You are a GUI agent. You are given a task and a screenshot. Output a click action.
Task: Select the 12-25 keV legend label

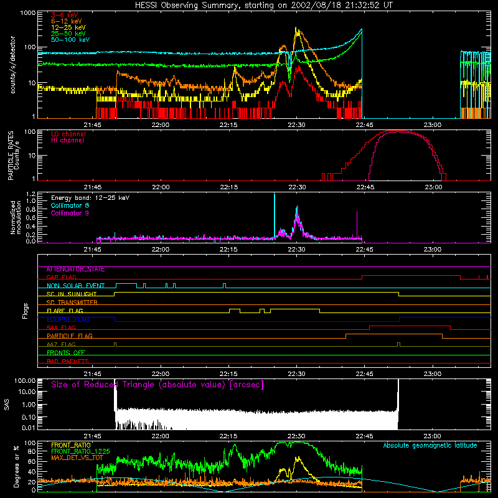[x=68, y=27]
